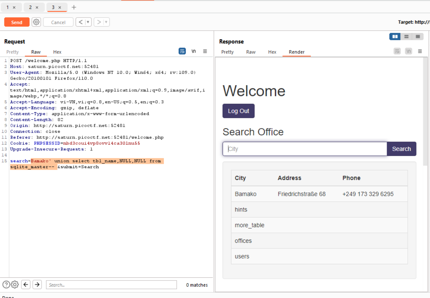The height and width of the screenshot is (298, 430).
Task: Click the 'Connection: close' header line
Action: (35, 131)
